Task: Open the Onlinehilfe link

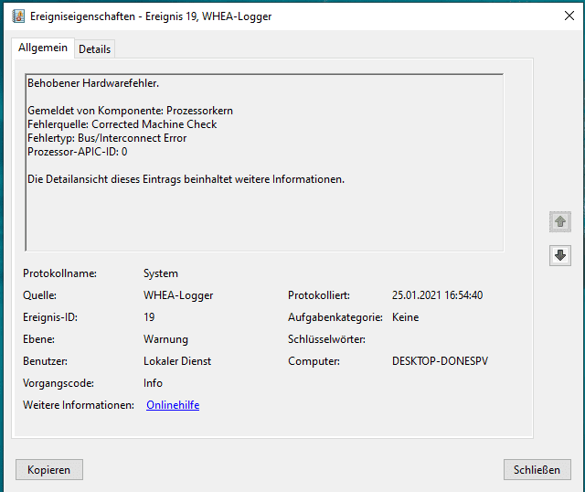Action: click(x=173, y=405)
